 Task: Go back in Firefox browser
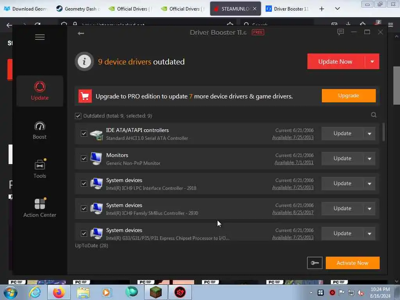(x=9, y=25)
